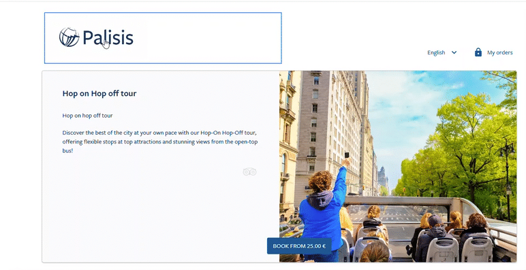Click the padlock icon near My orders
526x270 pixels.
click(478, 52)
